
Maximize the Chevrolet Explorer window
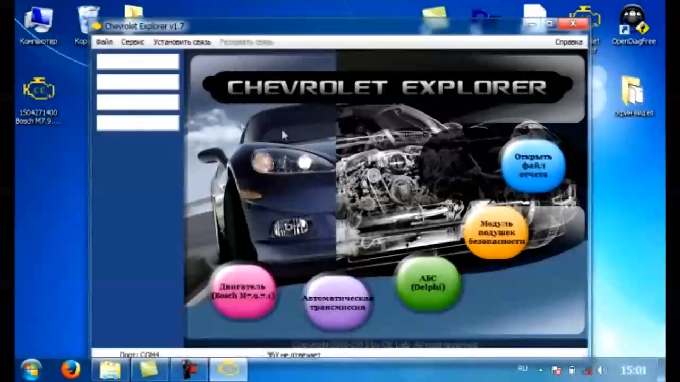coord(550,24)
